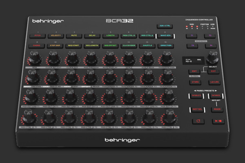The height and width of the screenshot is (163, 245).
Task: Click the SCALE BASE knob
Action: coord(148,58)
